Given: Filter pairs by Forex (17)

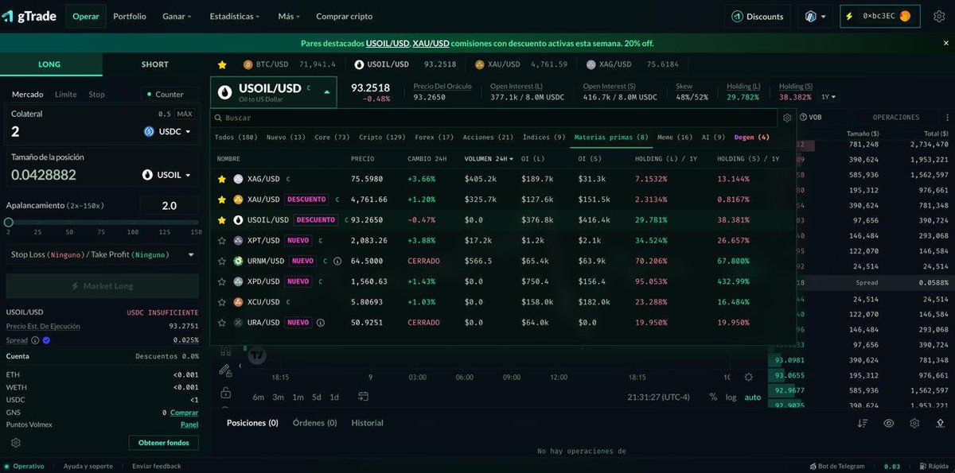Looking at the screenshot, I should 435,137.
